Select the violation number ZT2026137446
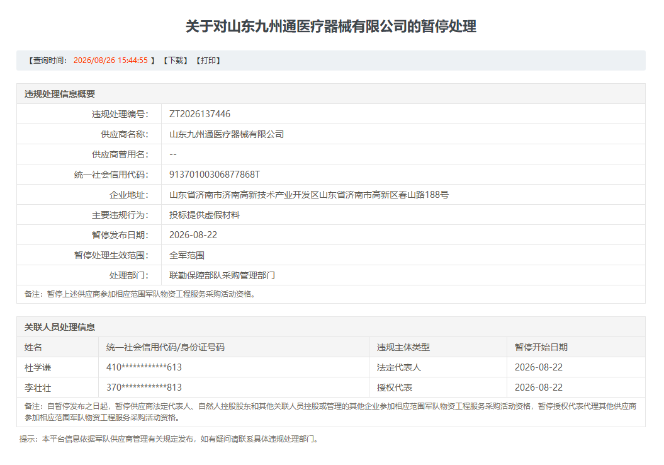664x465 pixels. (x=200, y=114)
